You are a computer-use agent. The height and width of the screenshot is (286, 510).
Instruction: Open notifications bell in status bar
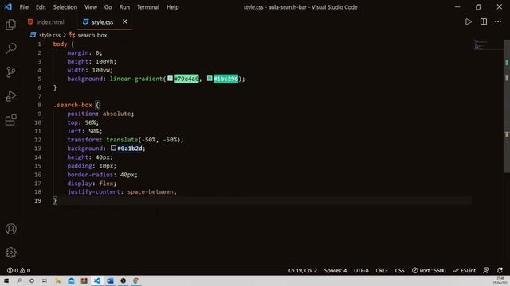(500, 270)
